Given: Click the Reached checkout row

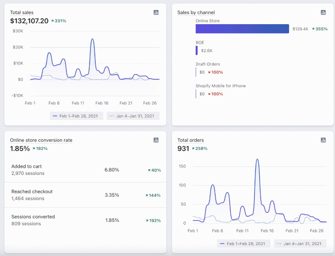Looking at the screenshot, I should pyautogui.click(x=85, y=195).
